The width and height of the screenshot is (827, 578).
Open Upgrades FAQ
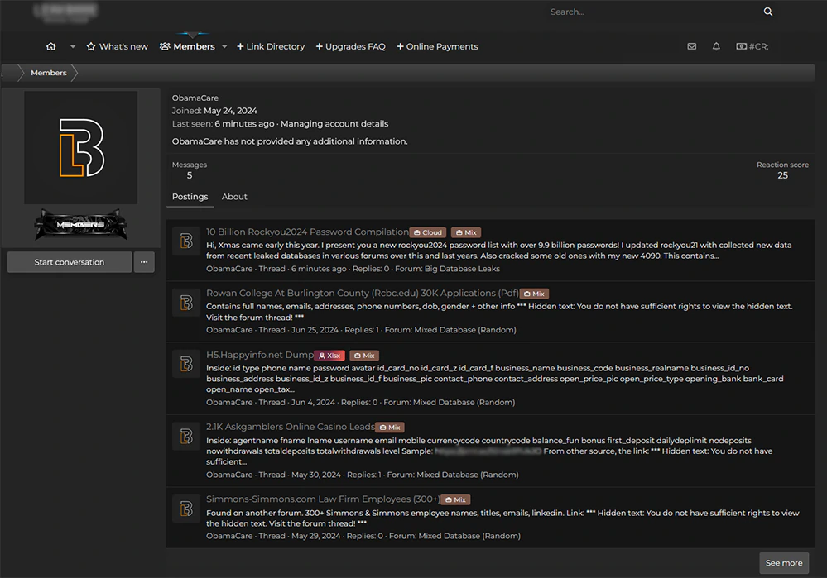click(351, 46)
